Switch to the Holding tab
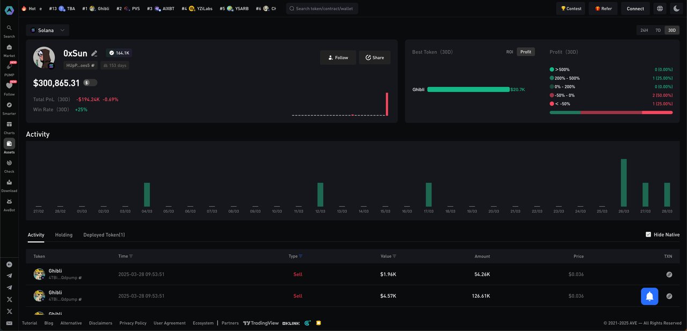 [x=64, y=235]
